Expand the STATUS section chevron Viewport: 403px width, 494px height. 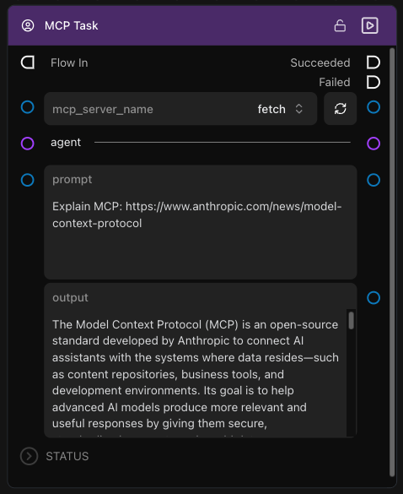(x=29, y=456)
